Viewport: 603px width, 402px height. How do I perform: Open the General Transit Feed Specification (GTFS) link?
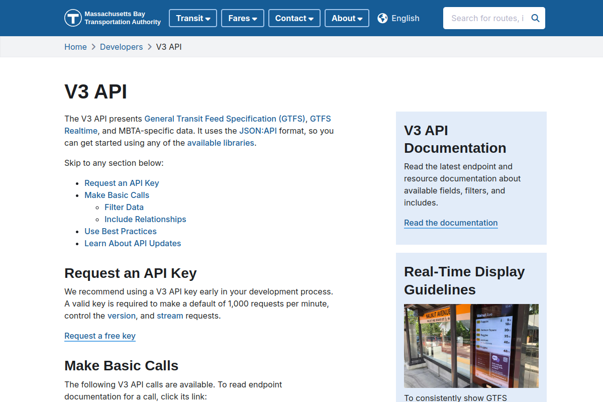click(225, 119)
